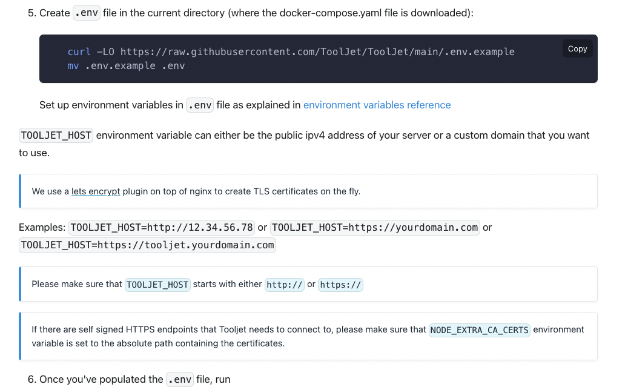Click the NODE_EXTRA_CA_CERTS code snippet

click(x=479, y=330)
